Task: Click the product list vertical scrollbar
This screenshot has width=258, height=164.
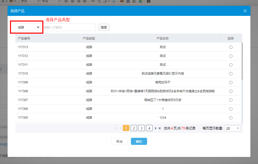Action: 242,61
